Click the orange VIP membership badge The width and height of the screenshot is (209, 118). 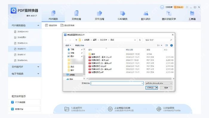(179, 7)
